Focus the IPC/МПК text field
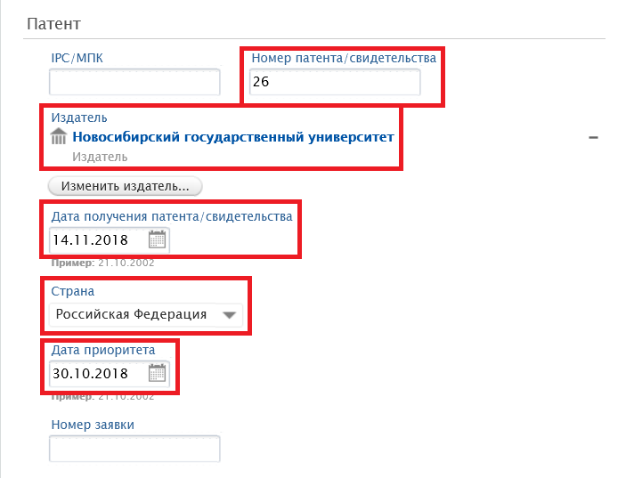Screen dimensions: 626x478 tap(134, 83)
